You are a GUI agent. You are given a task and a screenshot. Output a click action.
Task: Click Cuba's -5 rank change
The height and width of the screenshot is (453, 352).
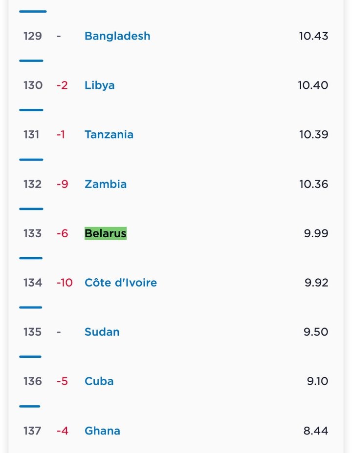point(62,381)
